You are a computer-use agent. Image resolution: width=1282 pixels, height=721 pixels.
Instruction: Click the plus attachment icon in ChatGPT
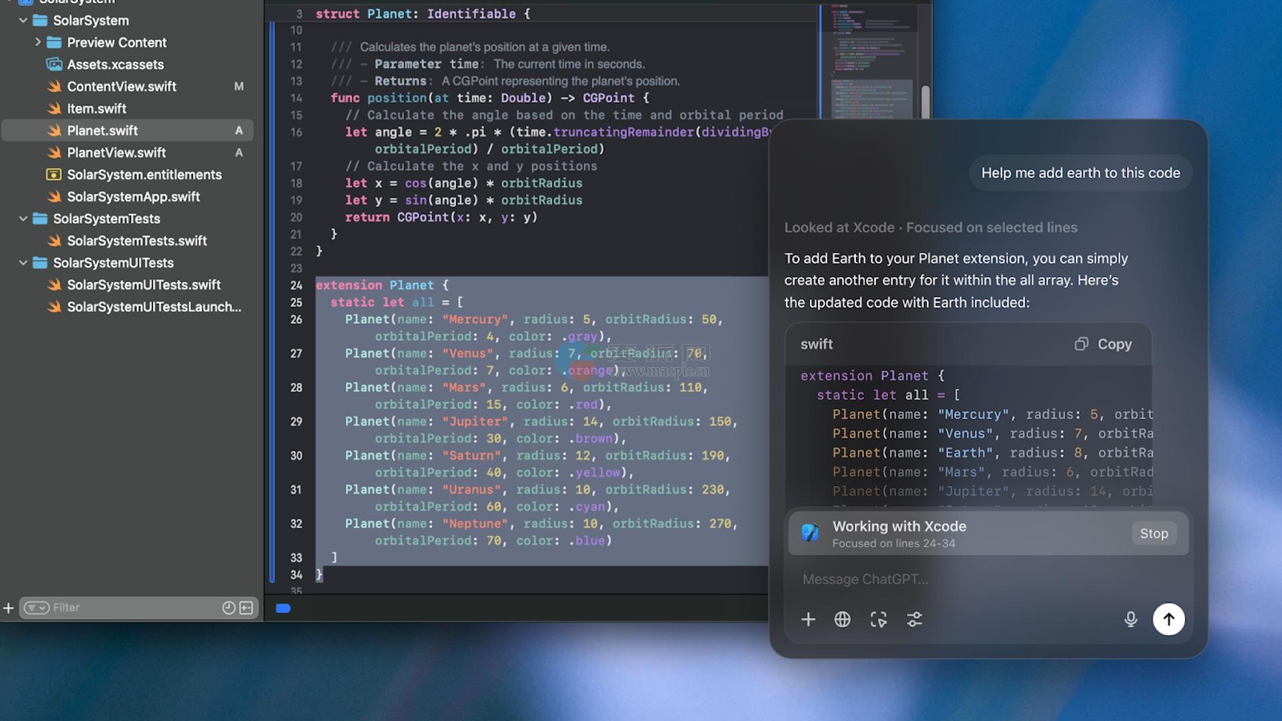(x=808, y=620)
